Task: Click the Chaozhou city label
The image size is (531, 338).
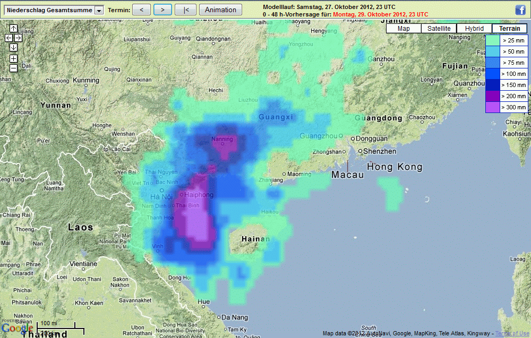Action: (x=422, y=117)
